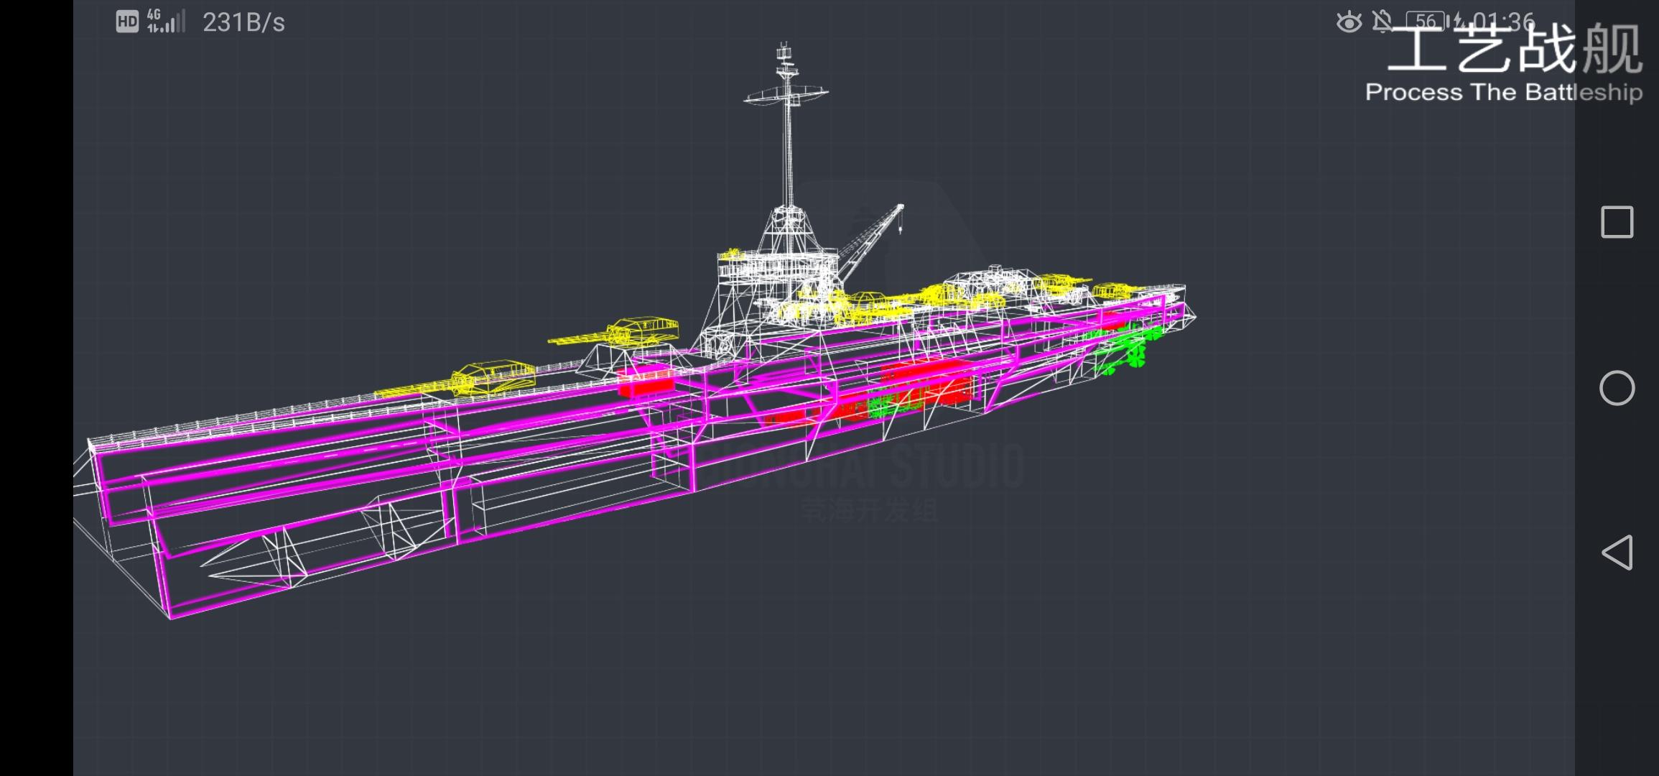Tap the 4G signal strength icon
1659x776 pixels.
[x=166, y=22]
